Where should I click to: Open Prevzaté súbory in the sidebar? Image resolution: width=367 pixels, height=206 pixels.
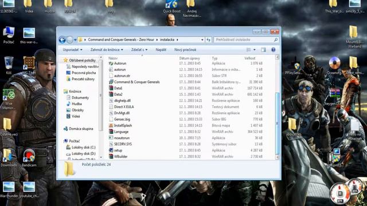tap(83, 79)
